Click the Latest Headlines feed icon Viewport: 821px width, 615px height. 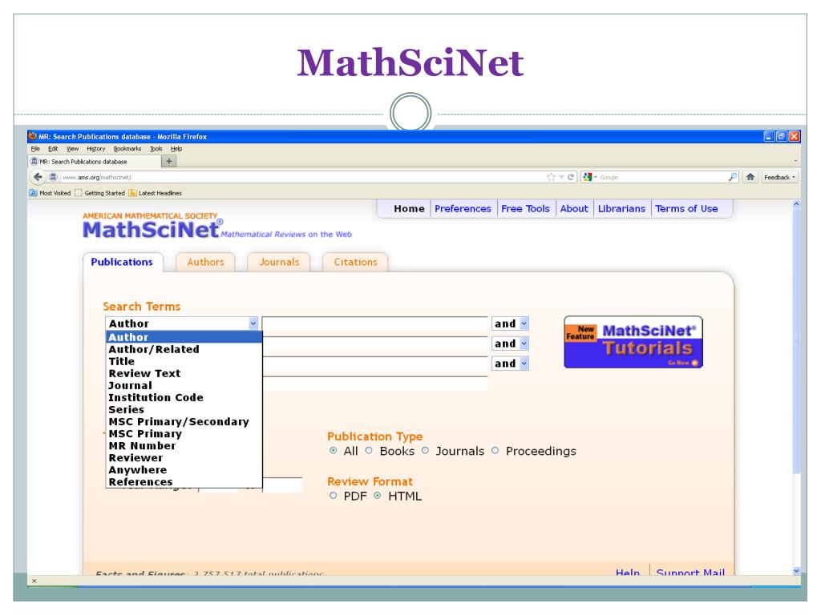pos(132,193)
